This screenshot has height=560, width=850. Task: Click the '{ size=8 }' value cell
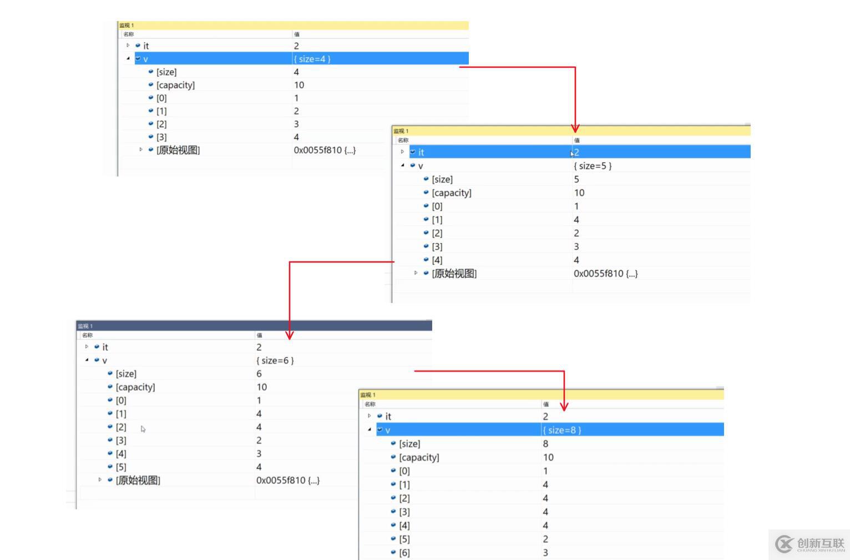(x=633, y=430)
